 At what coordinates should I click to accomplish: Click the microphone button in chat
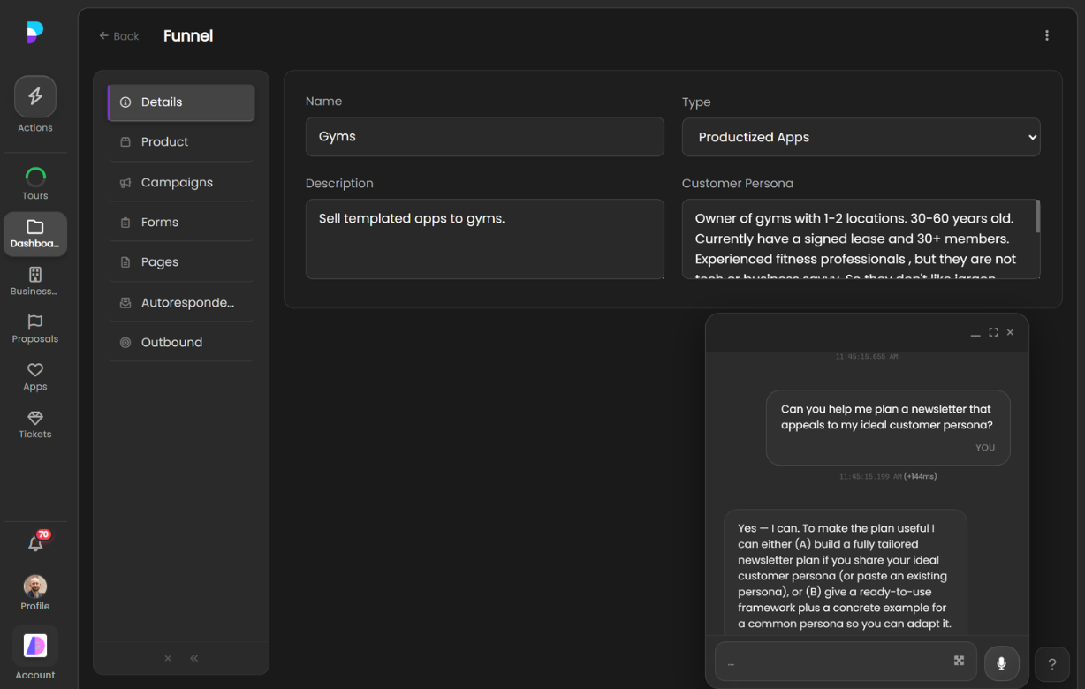(x=1001, y=663)
